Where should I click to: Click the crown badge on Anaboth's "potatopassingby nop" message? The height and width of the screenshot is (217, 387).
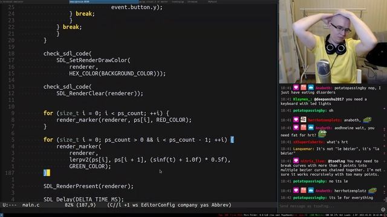click(x=311, y=87)
